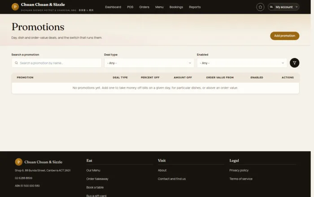
Task: Click the ACTIONS column header
Action: coord(288,77)
